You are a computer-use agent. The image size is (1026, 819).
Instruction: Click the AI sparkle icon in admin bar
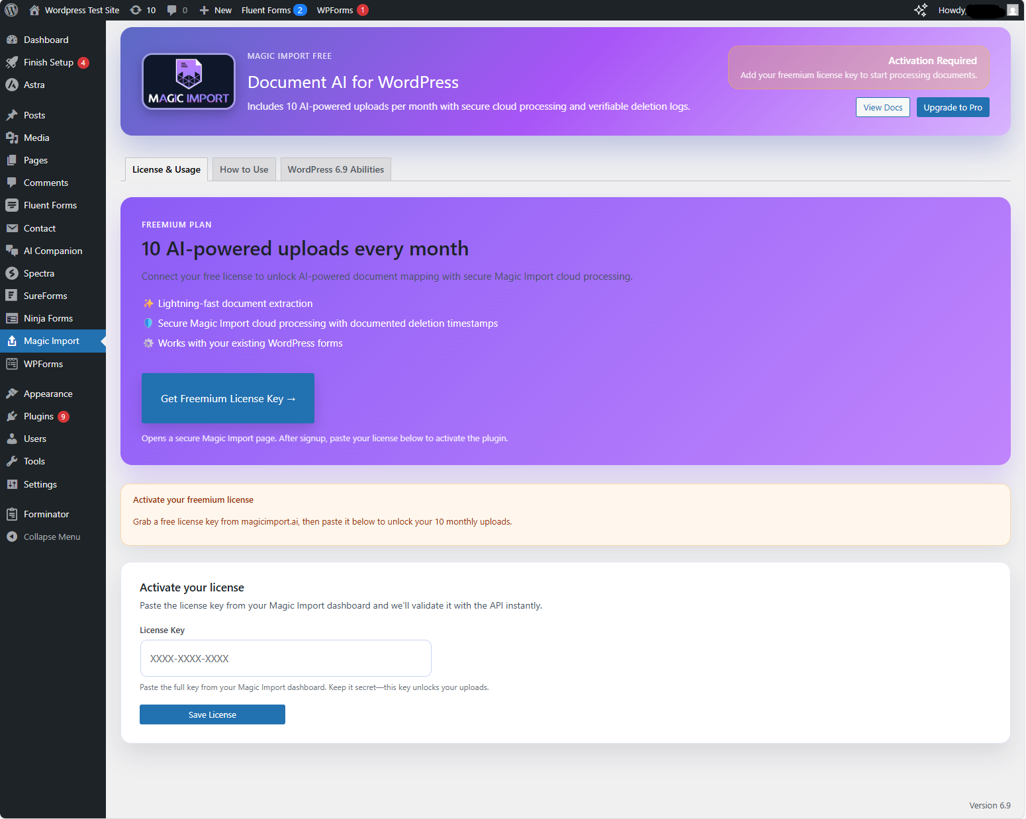pyautogui.click(x=921, y=10)
